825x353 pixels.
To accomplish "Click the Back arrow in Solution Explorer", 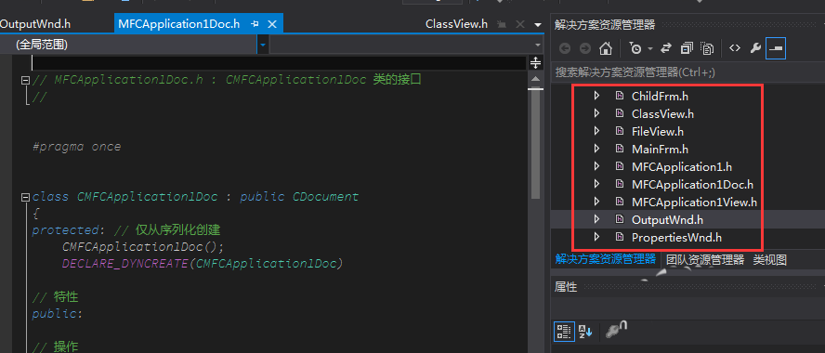I will 565,49.
